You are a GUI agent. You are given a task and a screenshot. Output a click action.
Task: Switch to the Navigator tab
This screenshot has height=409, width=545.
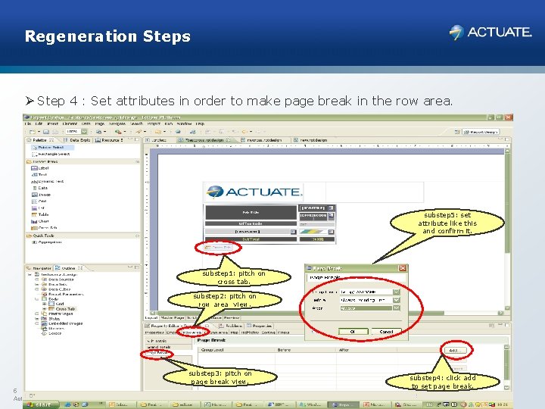click(x=39, y=268)
